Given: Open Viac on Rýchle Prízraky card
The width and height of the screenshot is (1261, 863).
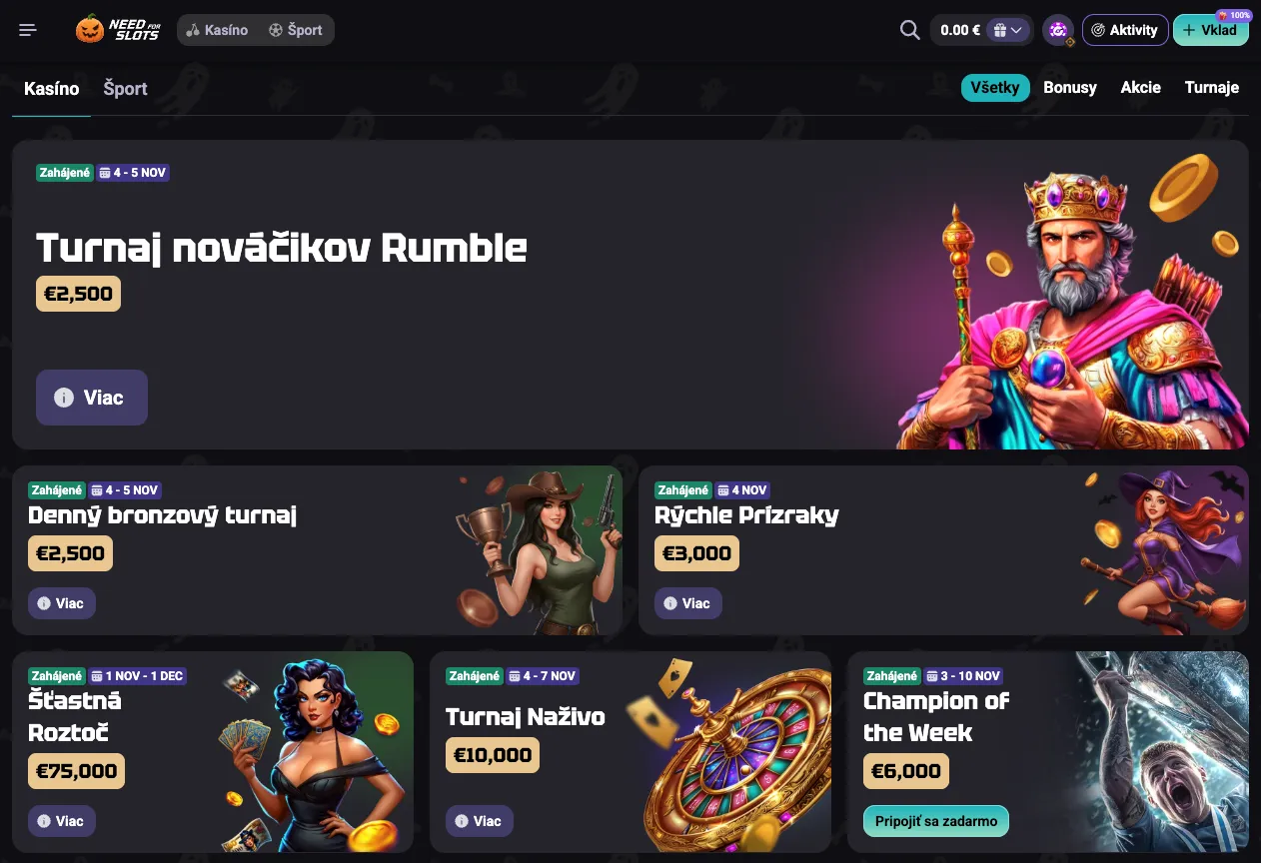Looking at the screenshot, I should [687, 603].
